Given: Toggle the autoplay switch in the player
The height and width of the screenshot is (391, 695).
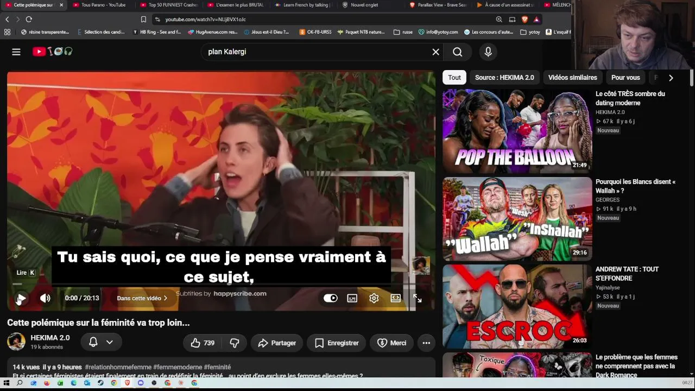Looking at the screenshot, I should click(330, 298).
